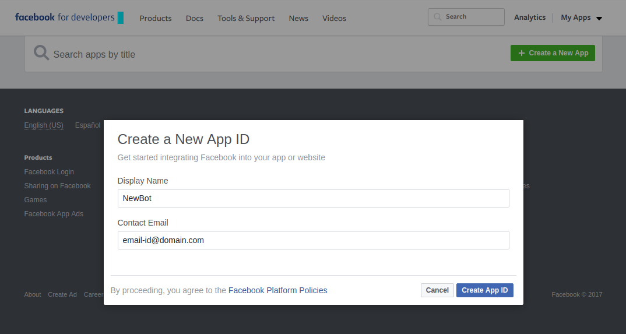Screen dimensions: 626x334
Task: Open the Products menu
Action: [155, 18]
